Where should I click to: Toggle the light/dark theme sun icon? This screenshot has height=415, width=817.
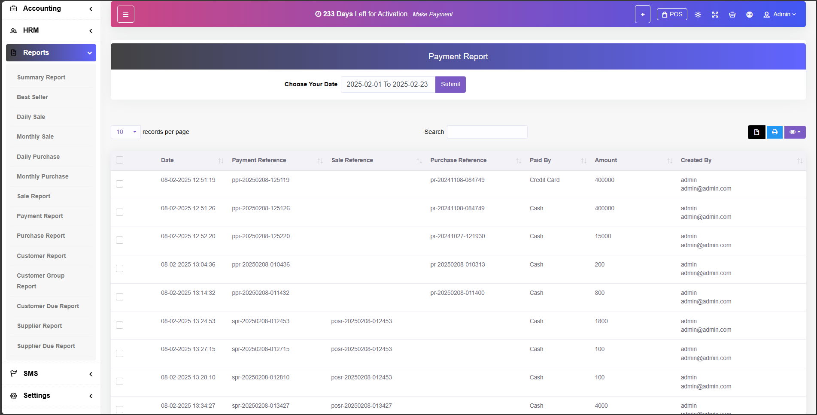pyautogui.click(x=698, y=15)
